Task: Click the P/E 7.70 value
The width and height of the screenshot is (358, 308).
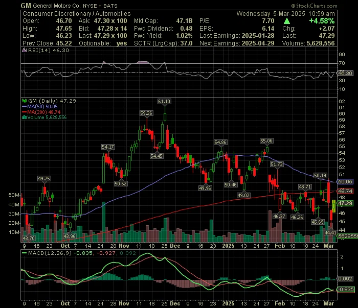Action: (268, 21)
